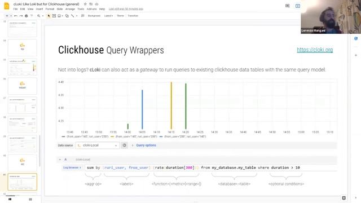The width and height of the screenshot is (361, 203).
Task: Click the Move to folder icon
Action: tap(91, 4)
